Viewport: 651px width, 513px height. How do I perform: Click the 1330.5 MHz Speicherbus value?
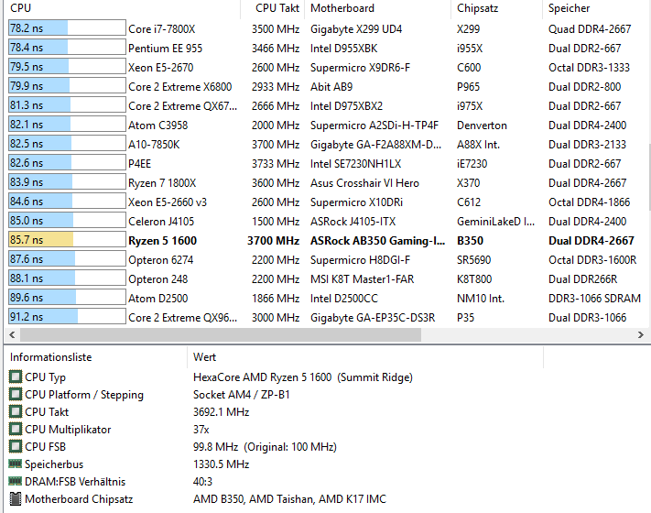(x=221, y=464)
